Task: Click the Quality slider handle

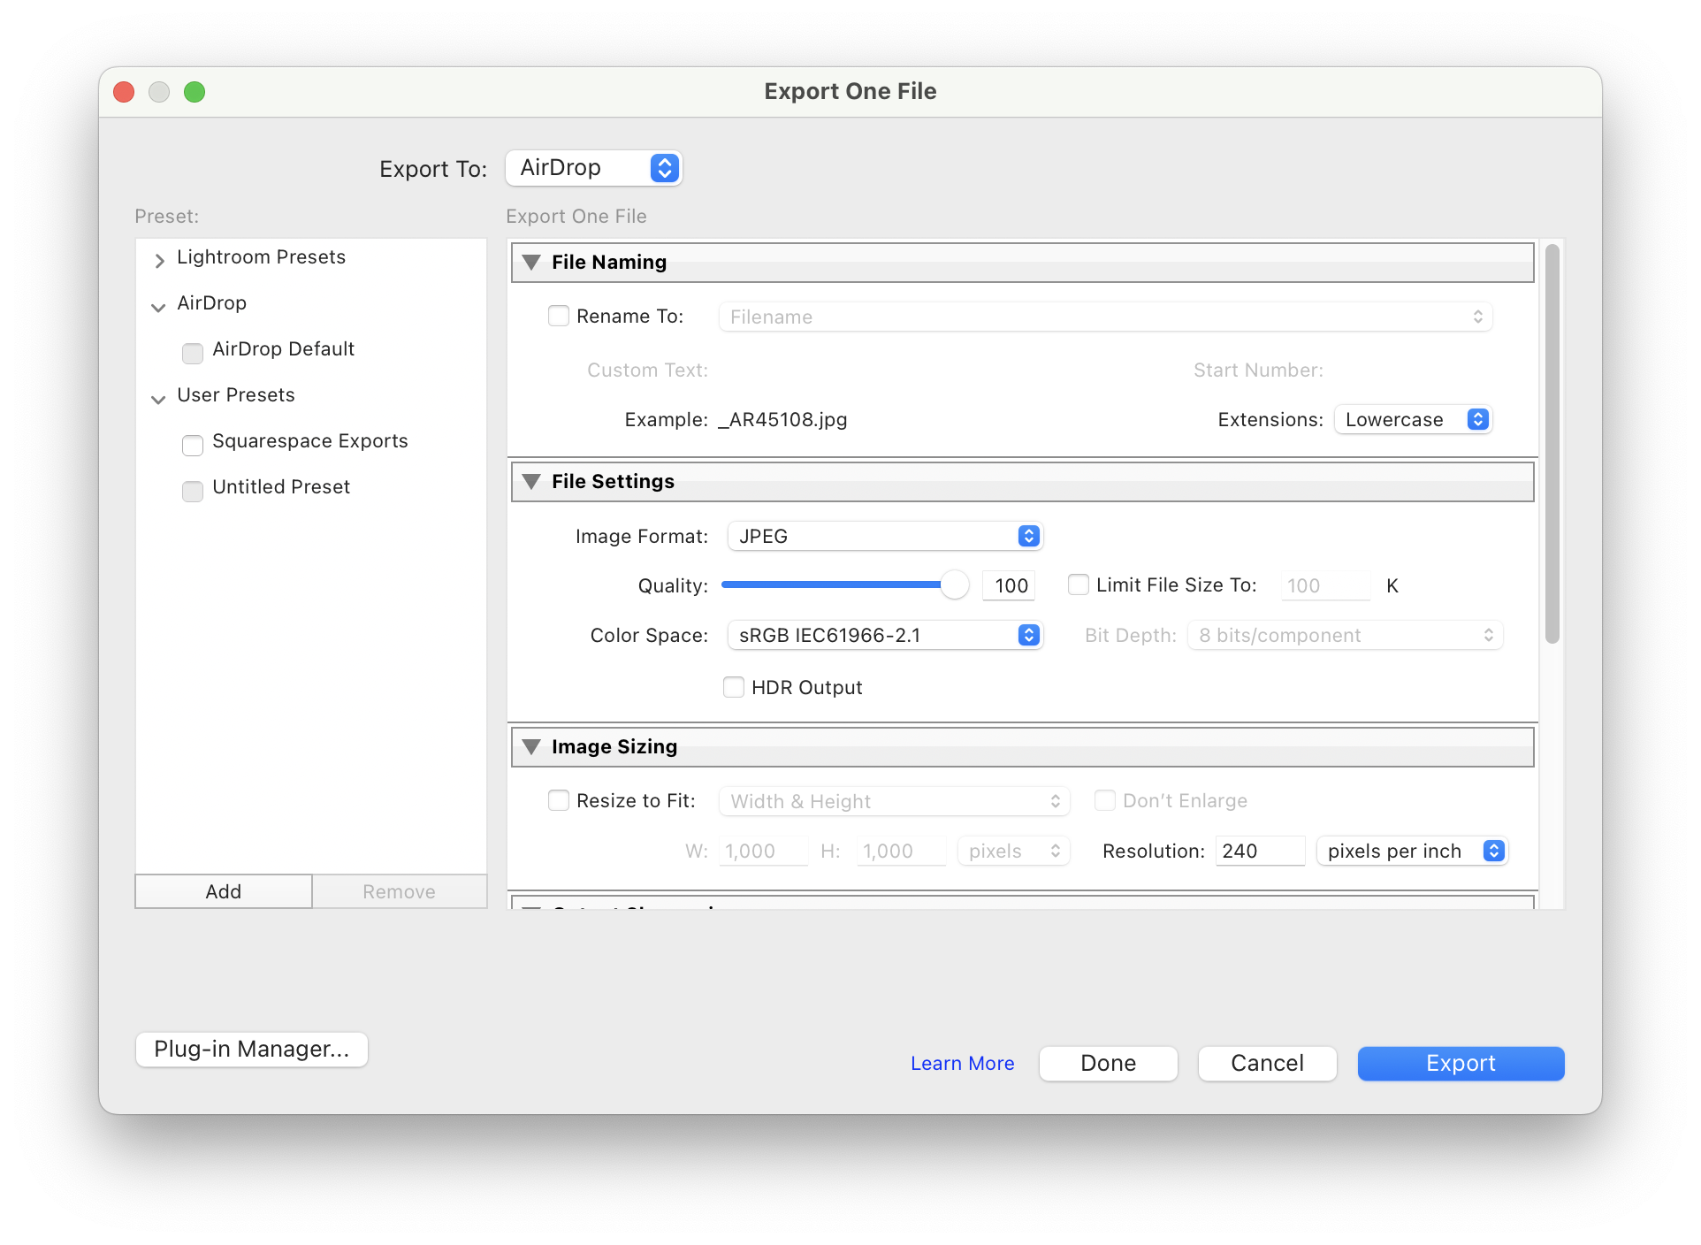Action: pyautogui.click(x=955, y=584)
